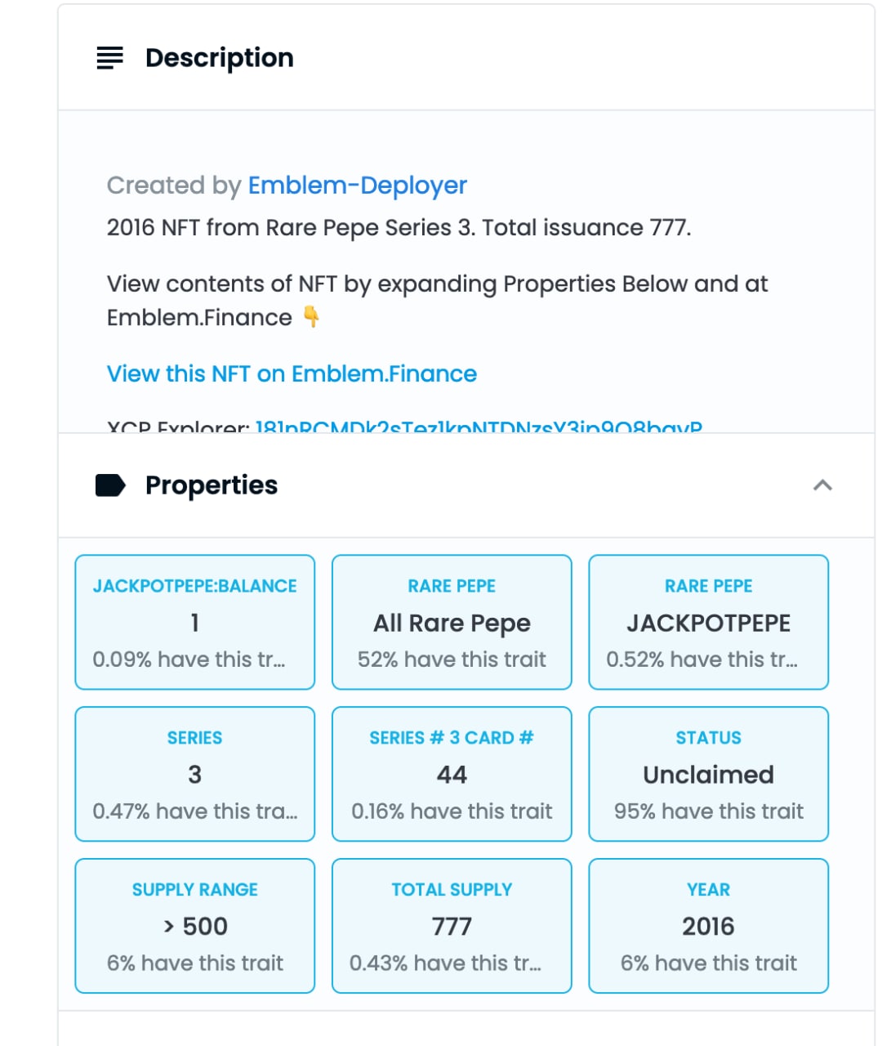Select the Year 2016 trait card
This screenshot has height=1046, width=891.
[708, 926]
